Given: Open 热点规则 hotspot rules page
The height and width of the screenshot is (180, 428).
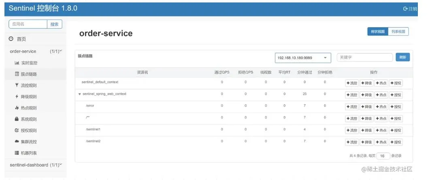Looking at the screenshot, I should tap(26, 108).
